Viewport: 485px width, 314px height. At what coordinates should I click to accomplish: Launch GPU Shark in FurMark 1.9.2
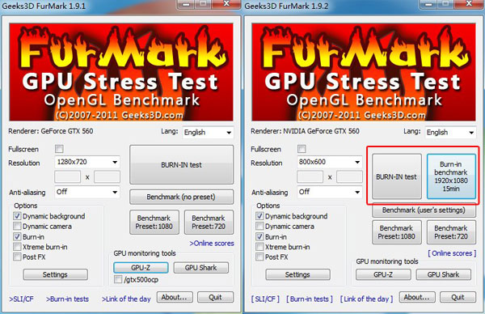click(x=444, y=274)
